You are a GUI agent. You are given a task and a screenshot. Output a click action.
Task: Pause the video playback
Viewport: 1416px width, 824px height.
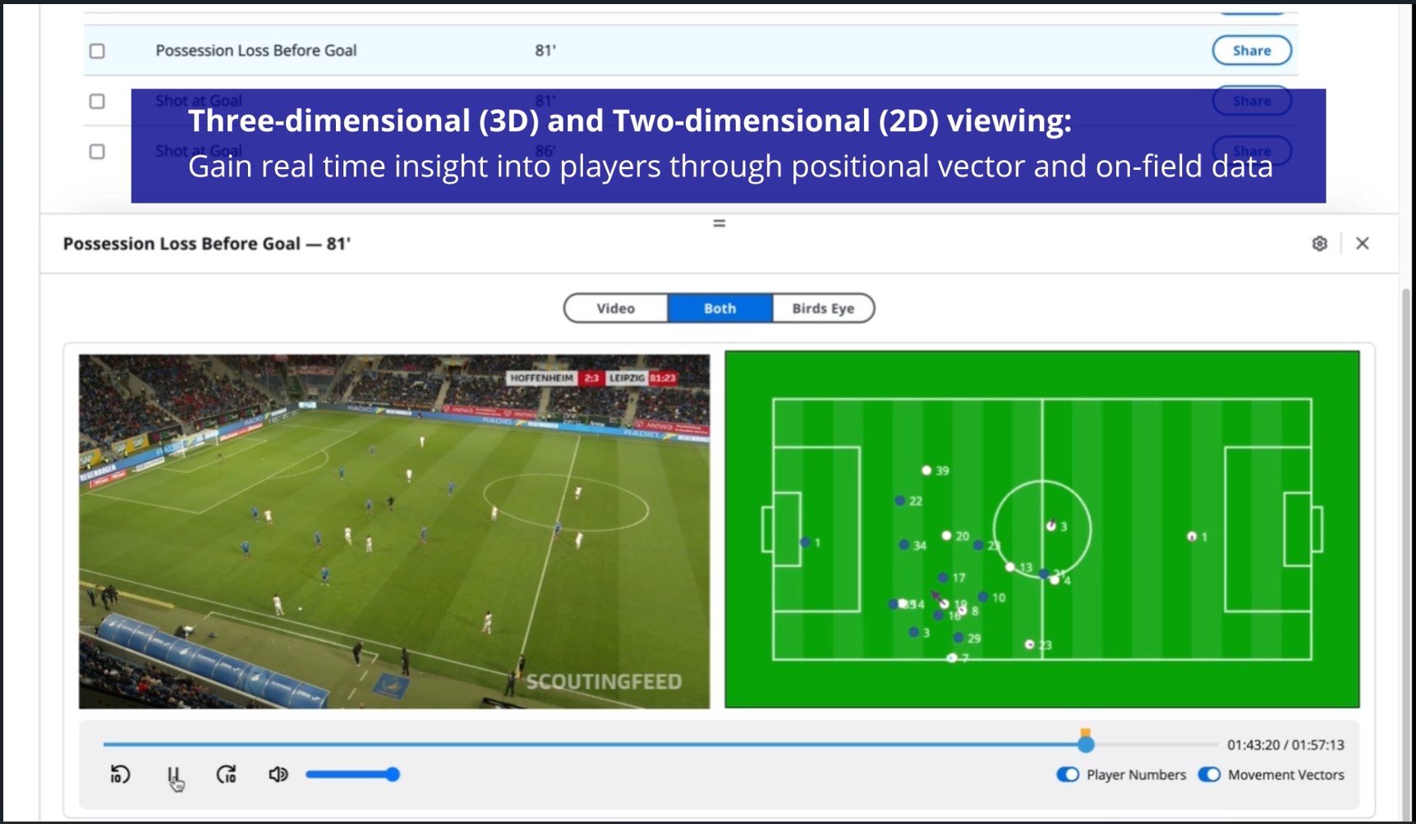click(172, 774)
